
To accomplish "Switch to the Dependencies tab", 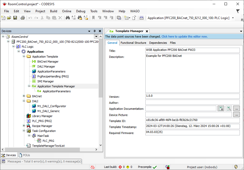I will coord(158,43).
